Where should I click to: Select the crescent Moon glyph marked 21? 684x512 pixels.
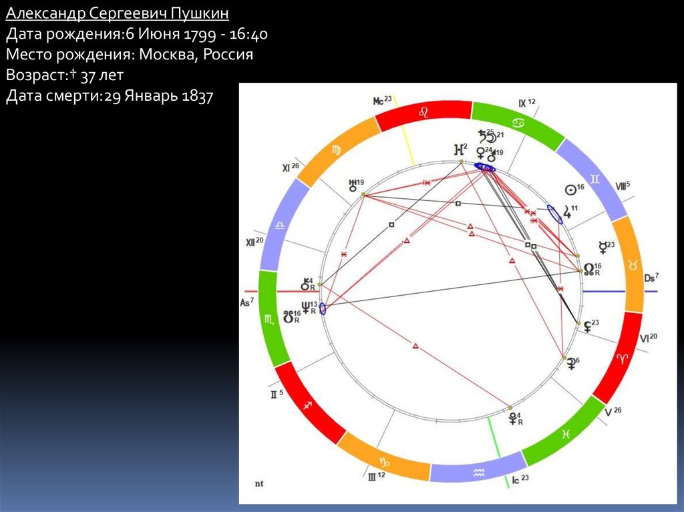tap(491, 138)
